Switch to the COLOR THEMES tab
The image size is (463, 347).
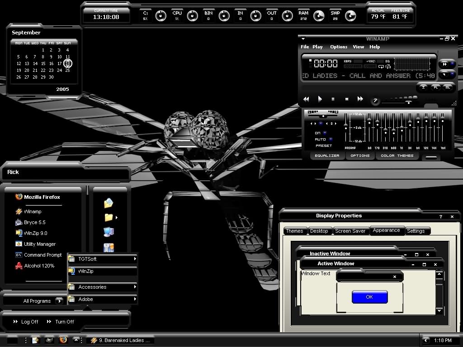click(x=397, y=155)
